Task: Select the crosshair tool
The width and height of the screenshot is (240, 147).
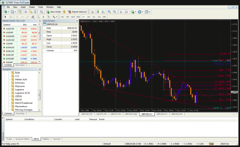Action: [x=11, y=17]
